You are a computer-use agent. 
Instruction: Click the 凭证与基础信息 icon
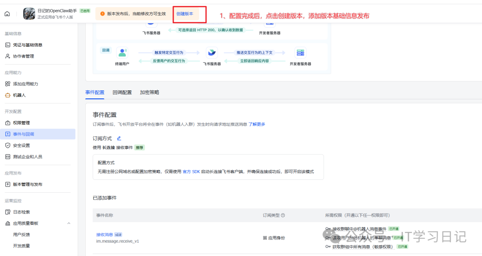pos(8,45)
